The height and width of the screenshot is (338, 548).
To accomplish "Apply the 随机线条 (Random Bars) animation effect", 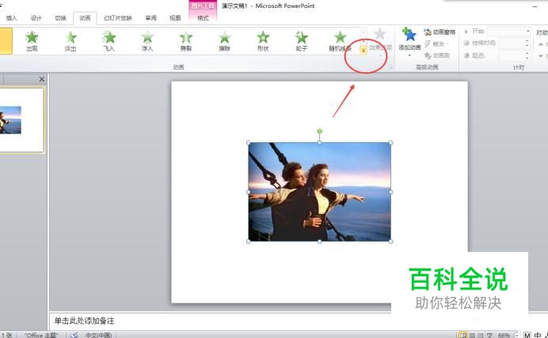I will [x=340, y=41].
